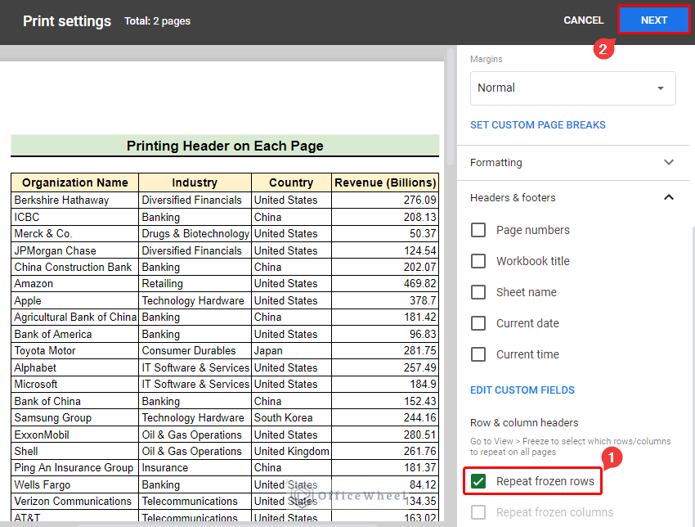Click the Repeat frozen columns checkbox
Viewport: 695px width, 527px height.
click(x=478, y=512)
